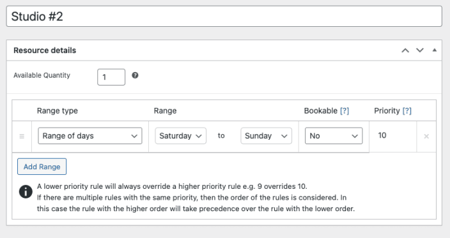Remove the range row with X icon

[426, 137]
